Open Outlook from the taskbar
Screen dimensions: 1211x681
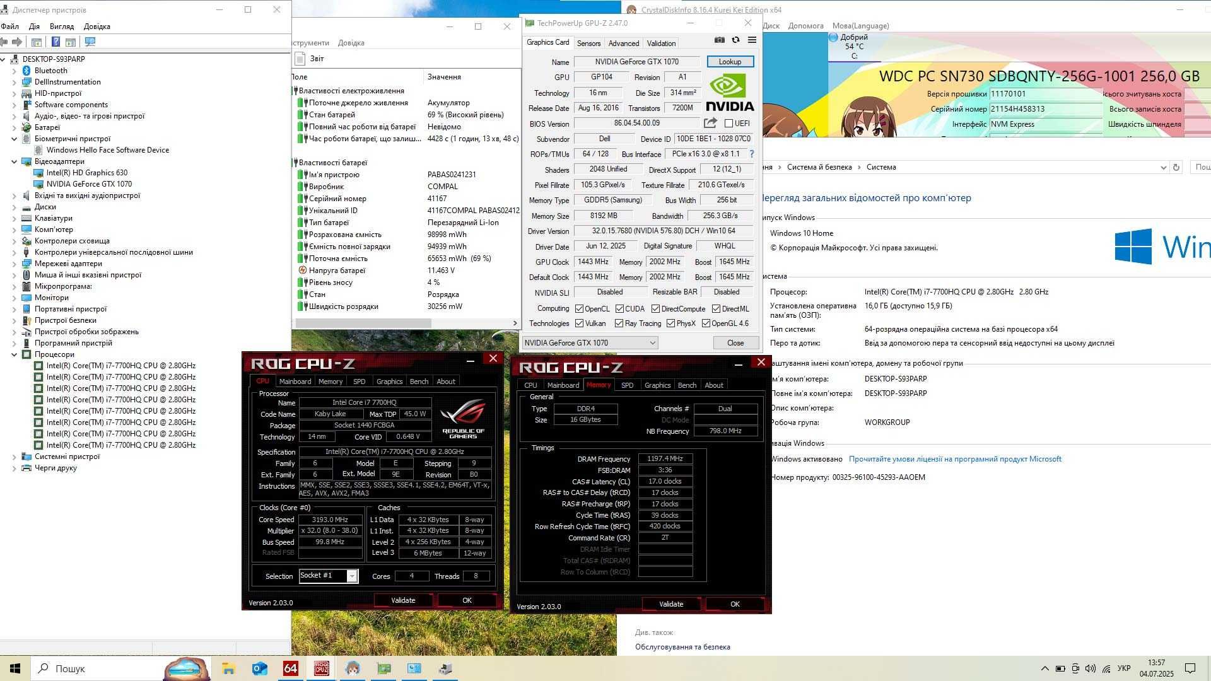point(259,668)
